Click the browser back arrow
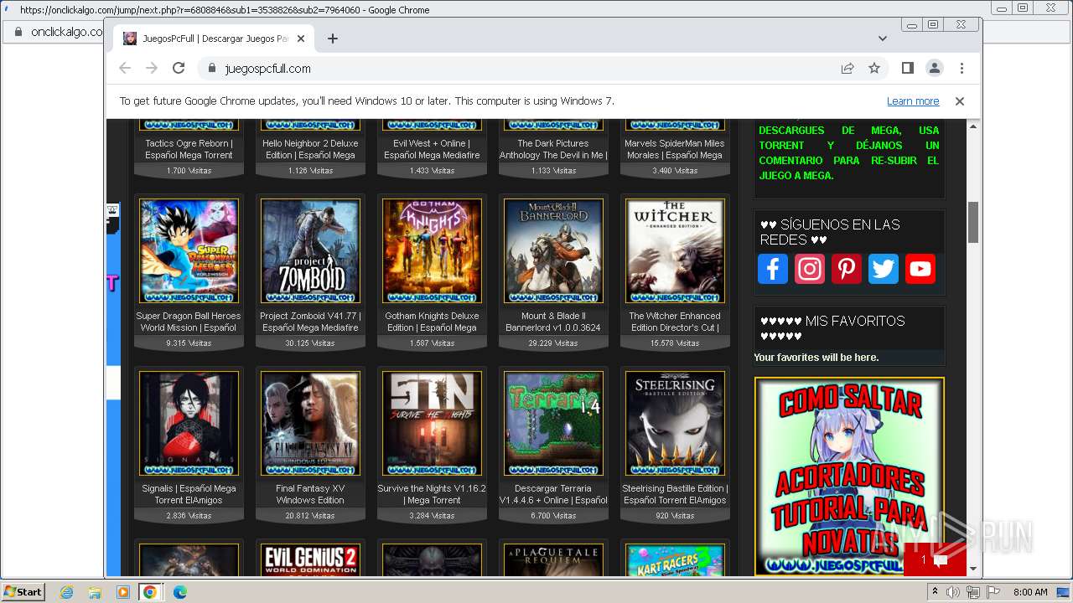Image resolution: width=1073 pixels, height=603 pixels. pyautogui.click(x=125, y=69)
